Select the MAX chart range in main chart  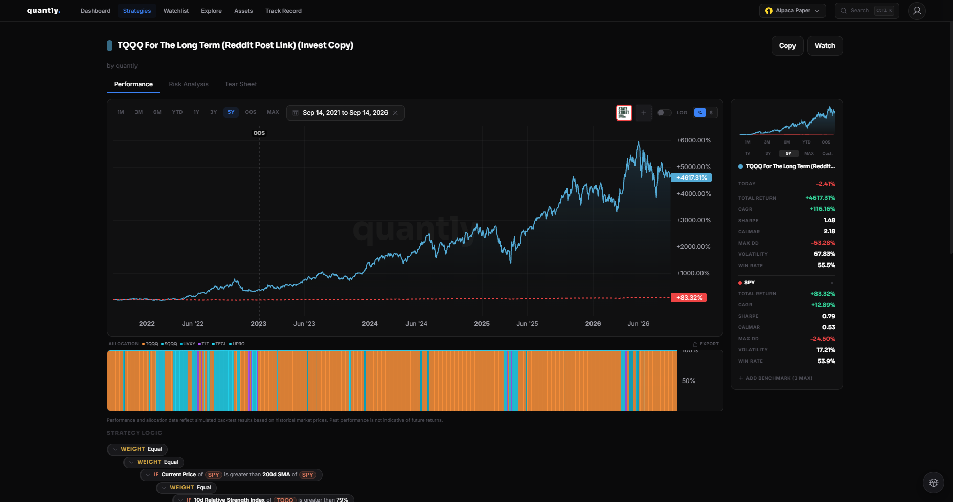(273, 112)
